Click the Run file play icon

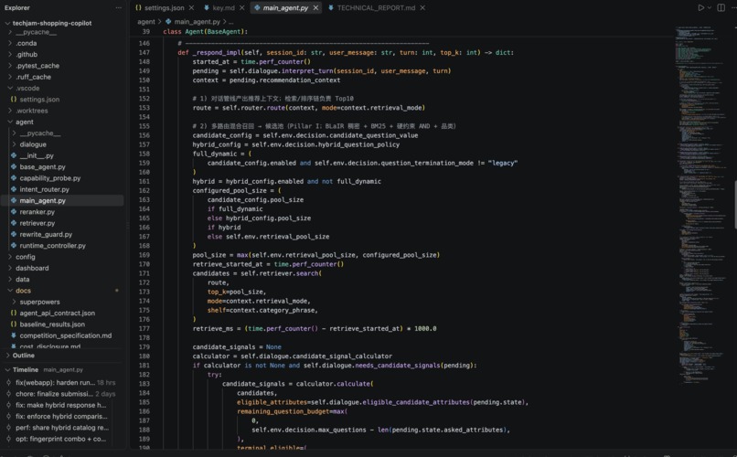click(700, 7)
